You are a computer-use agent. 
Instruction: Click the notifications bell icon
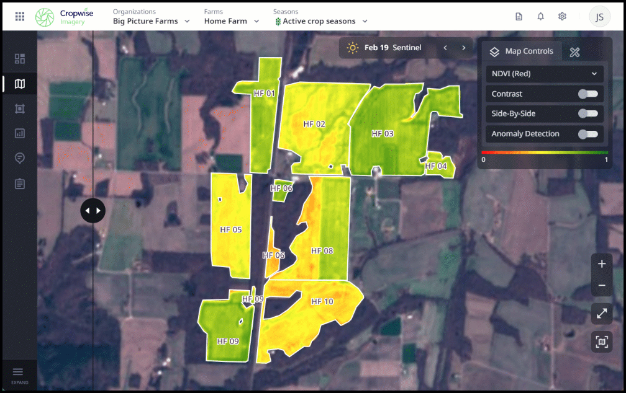point(540,17)
